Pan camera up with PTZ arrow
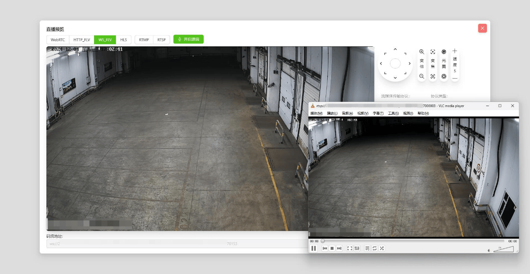530x274 pixels. 395,49
